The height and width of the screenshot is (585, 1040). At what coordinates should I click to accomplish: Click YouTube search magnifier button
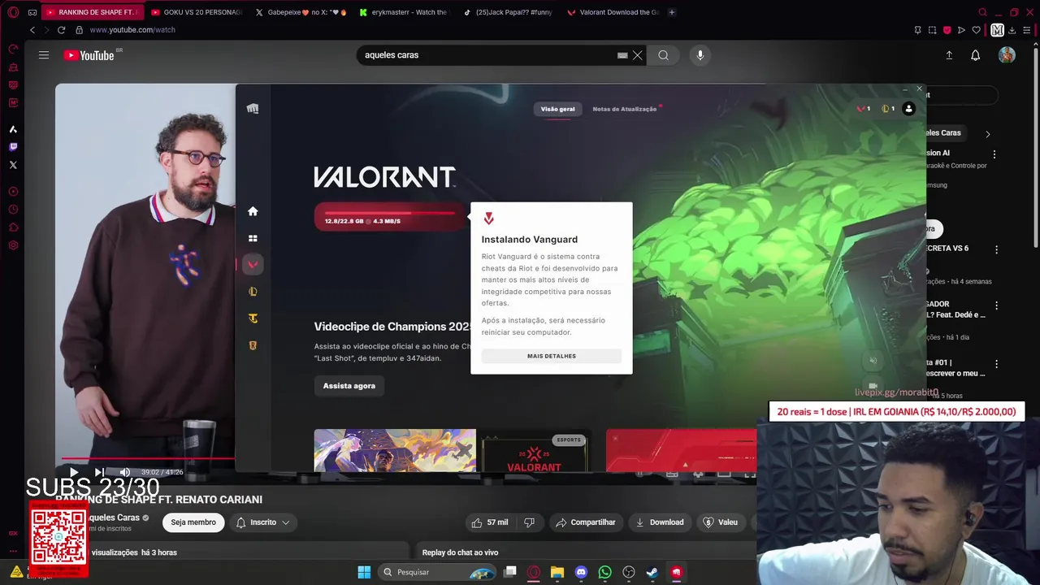664,55
